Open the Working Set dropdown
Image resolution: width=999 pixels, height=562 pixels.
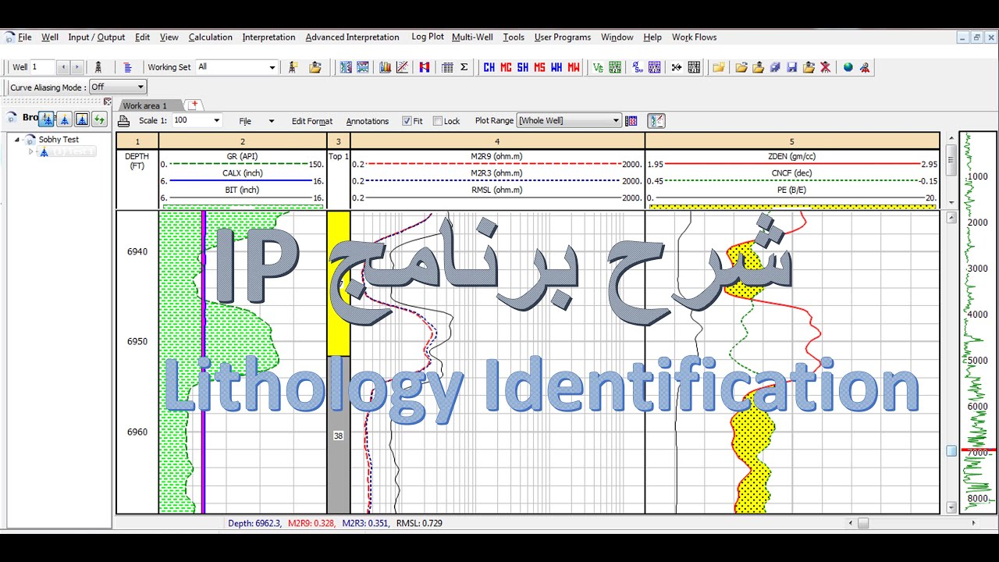[272, 67]
